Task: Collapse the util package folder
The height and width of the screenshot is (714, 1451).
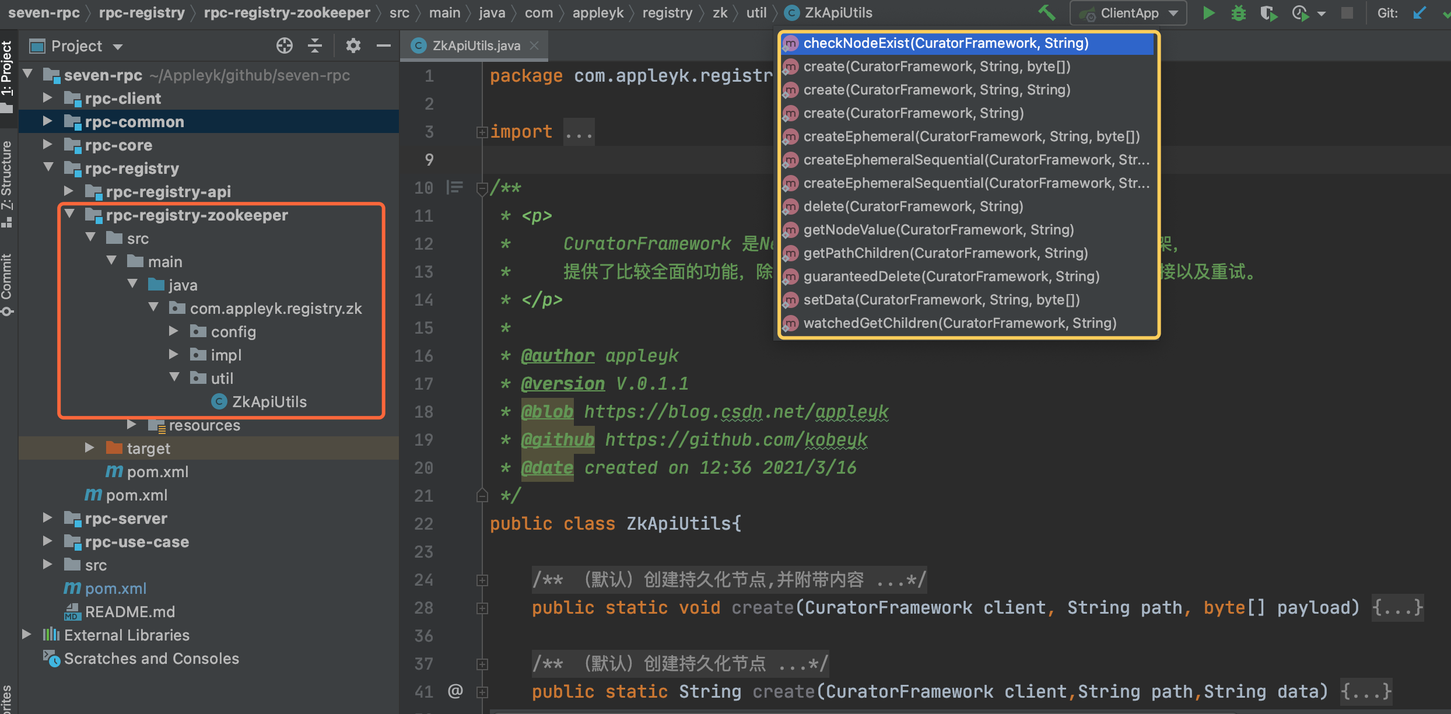Action: 174,377
